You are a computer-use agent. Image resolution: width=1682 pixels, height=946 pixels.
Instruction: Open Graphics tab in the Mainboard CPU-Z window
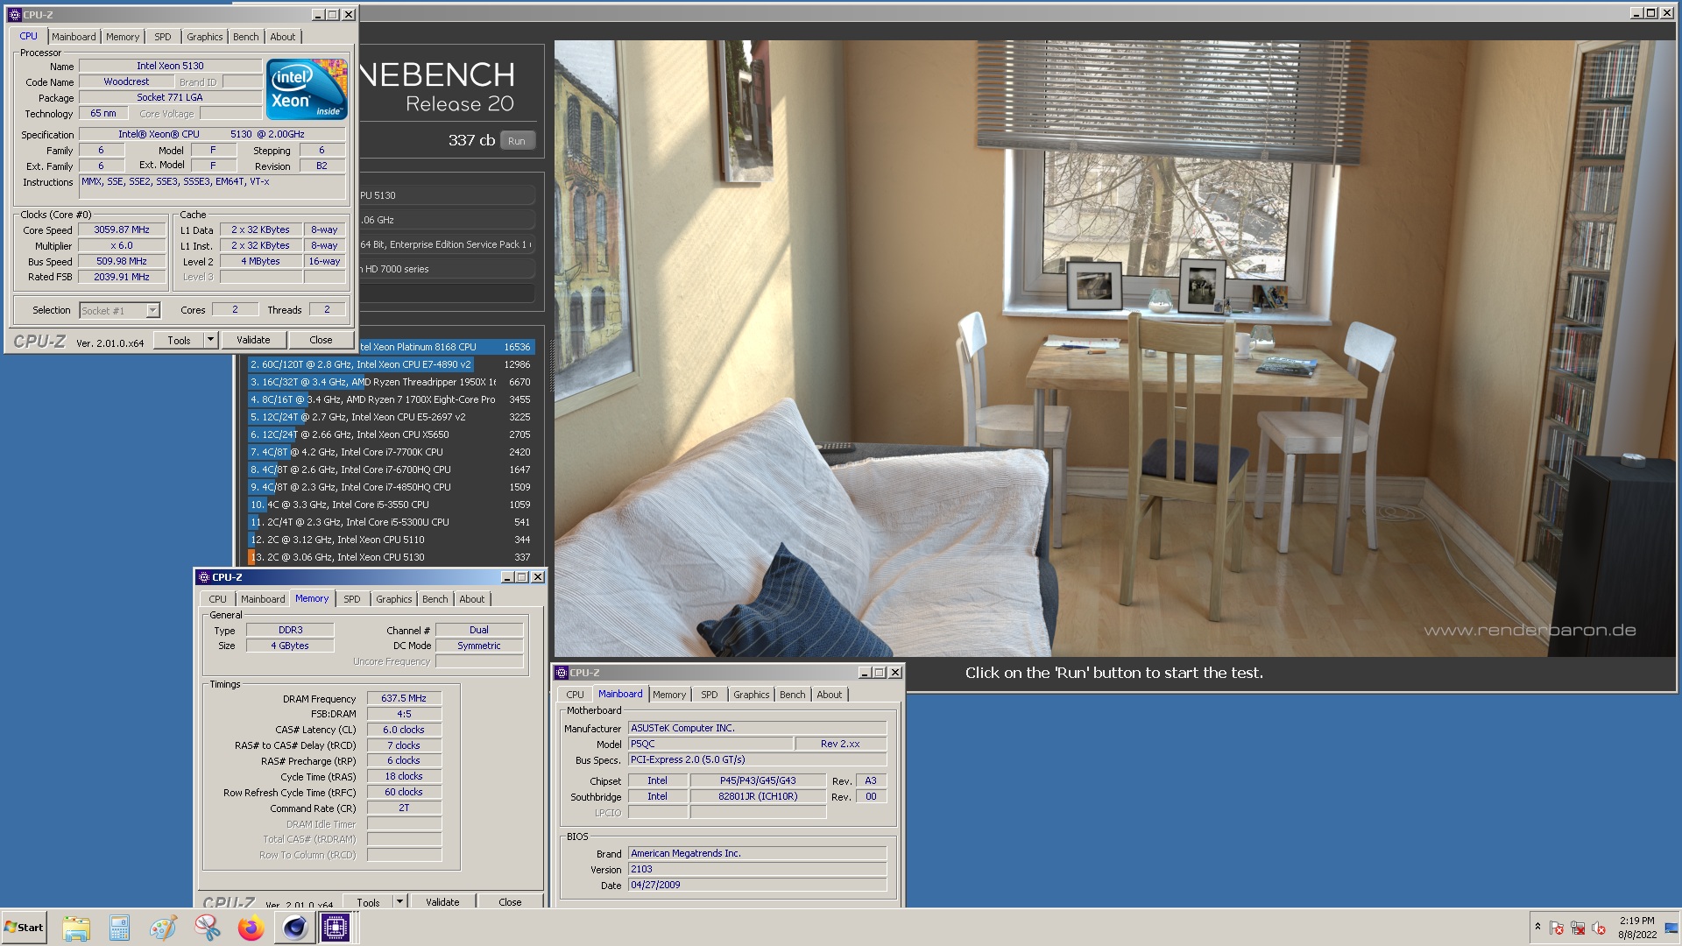pos(752,695)
